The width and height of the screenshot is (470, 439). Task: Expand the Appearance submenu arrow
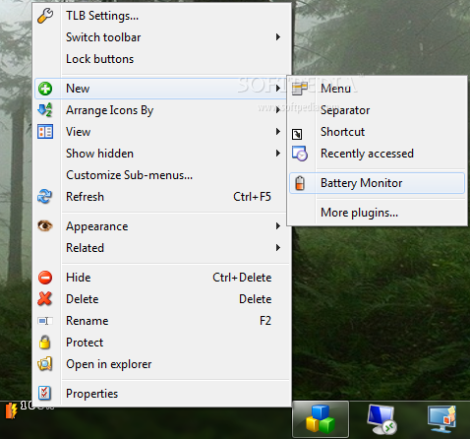278,226
